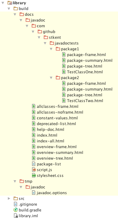
Task: Collapse the package1 folder
Action: coord(51,49)
